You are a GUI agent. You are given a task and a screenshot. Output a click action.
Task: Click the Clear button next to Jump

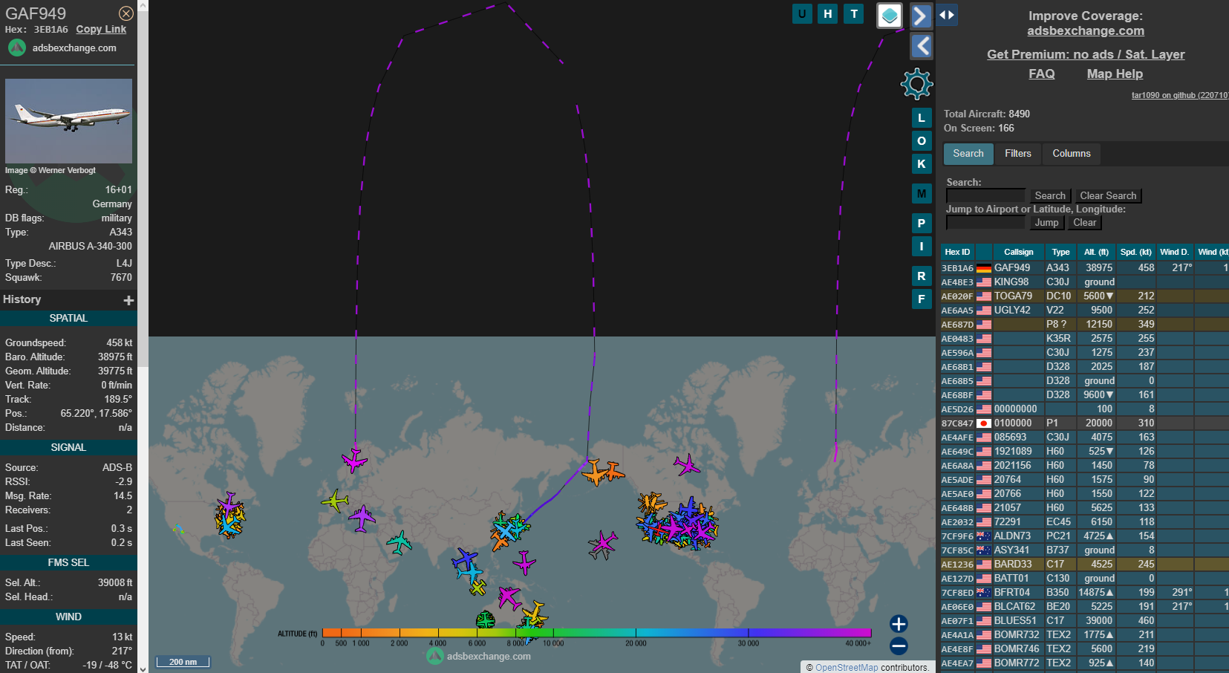(1084, 222)
